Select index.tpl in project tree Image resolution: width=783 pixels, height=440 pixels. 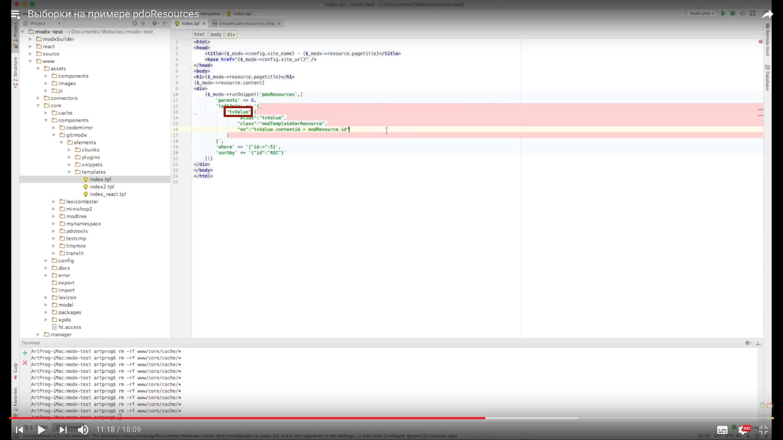(x=100, y=179)
